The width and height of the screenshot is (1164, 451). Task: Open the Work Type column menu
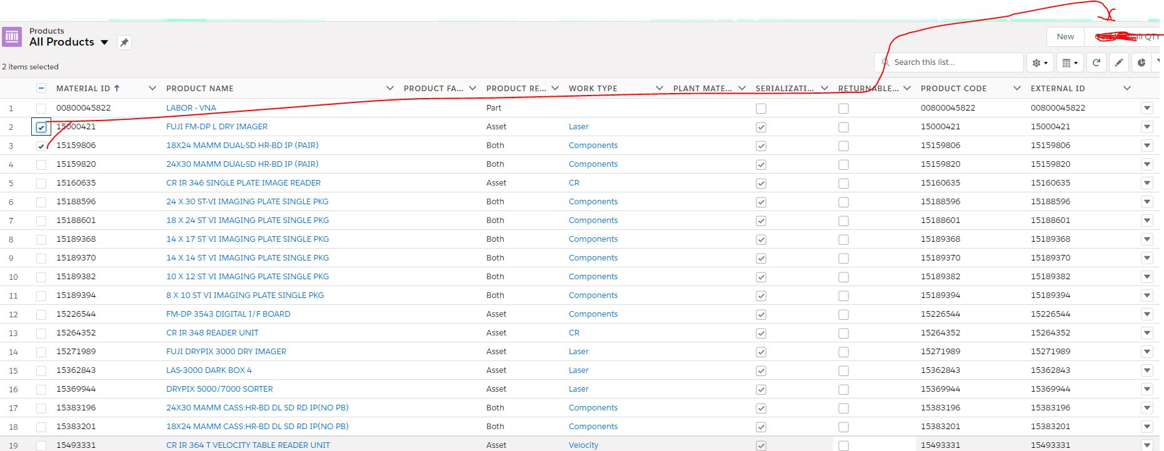coord(659,89)
